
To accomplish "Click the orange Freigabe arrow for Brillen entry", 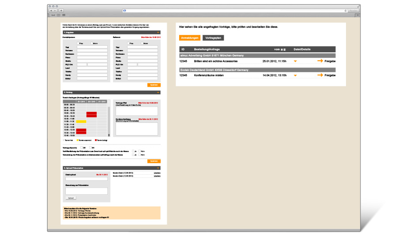I will 320,61.
